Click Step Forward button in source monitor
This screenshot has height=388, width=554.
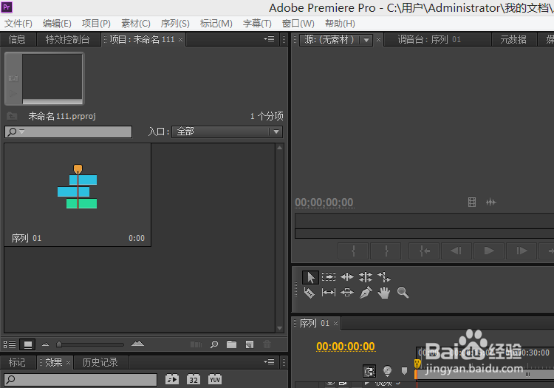(x=521, y=251)
